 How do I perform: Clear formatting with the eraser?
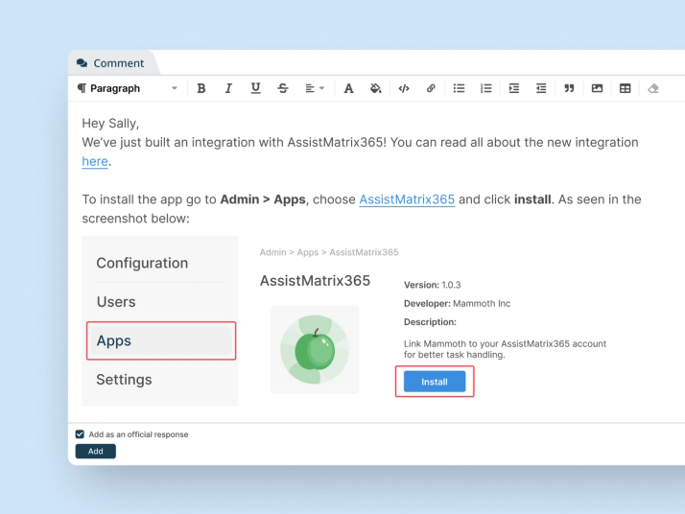pyautogui.click(x=653, y=88)
